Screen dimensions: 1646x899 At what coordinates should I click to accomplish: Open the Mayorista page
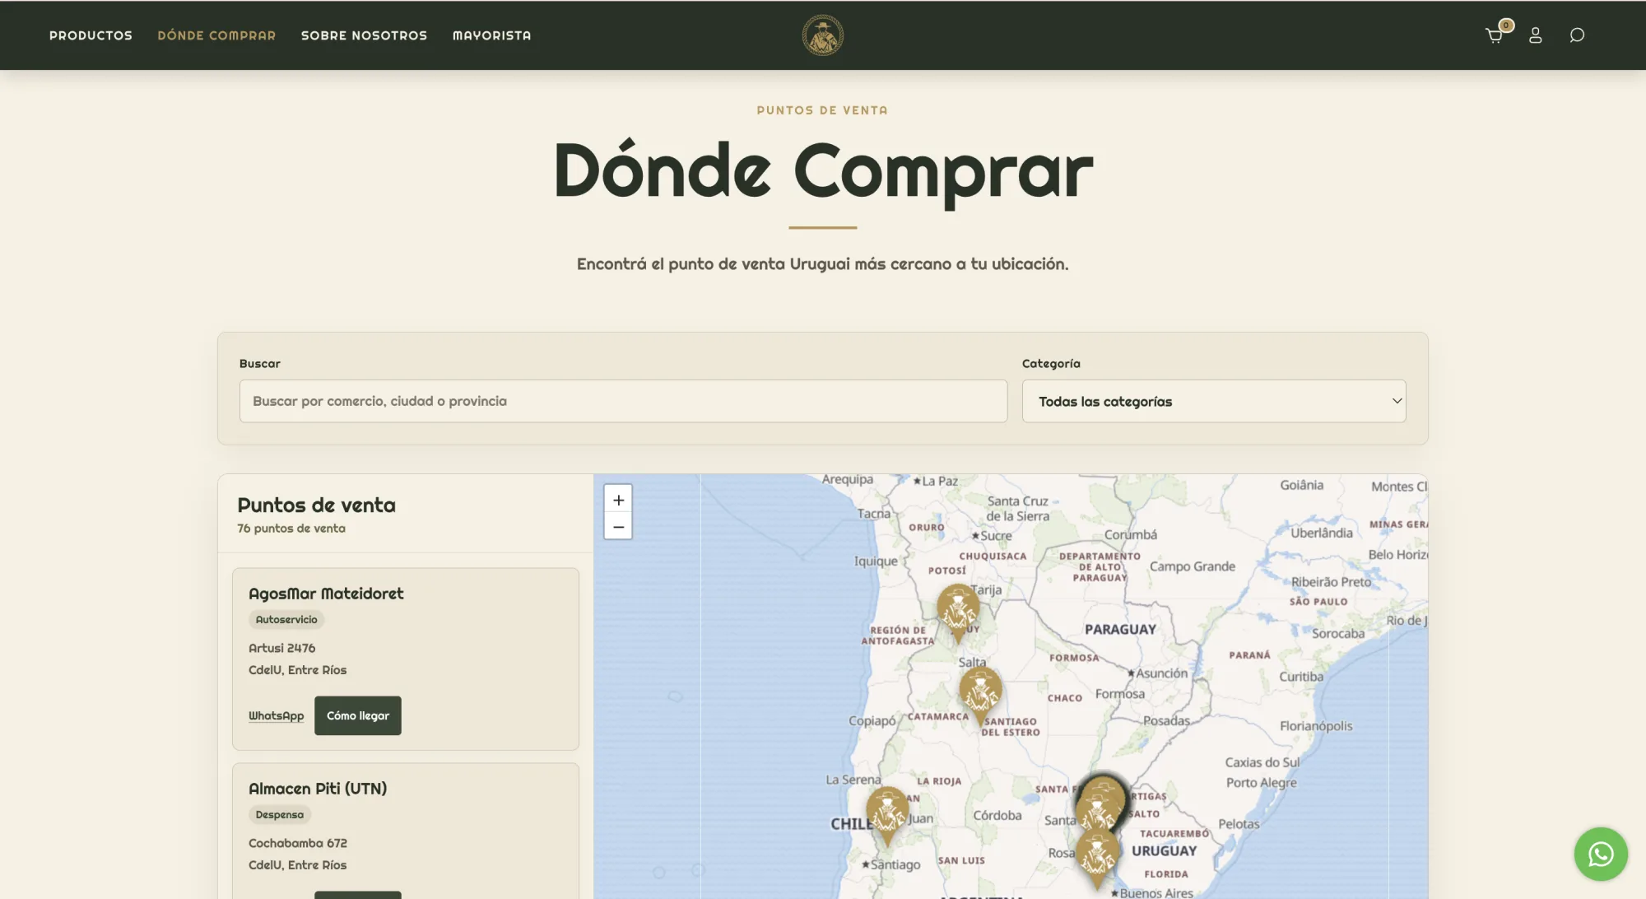point(491,35)
